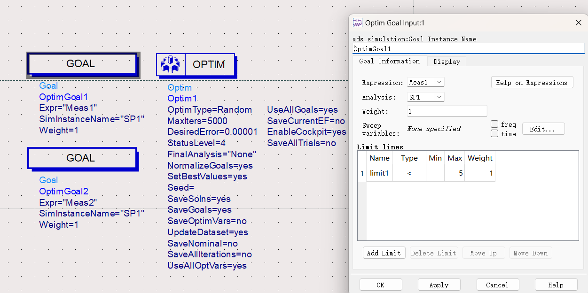Viewport: 588px width, 293px height.
Task: Click the Goal Instance Name input field
Action: 468,48
